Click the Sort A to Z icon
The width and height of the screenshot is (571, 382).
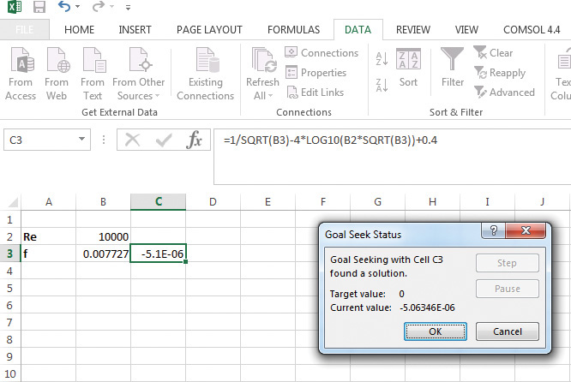coord(382,58)
